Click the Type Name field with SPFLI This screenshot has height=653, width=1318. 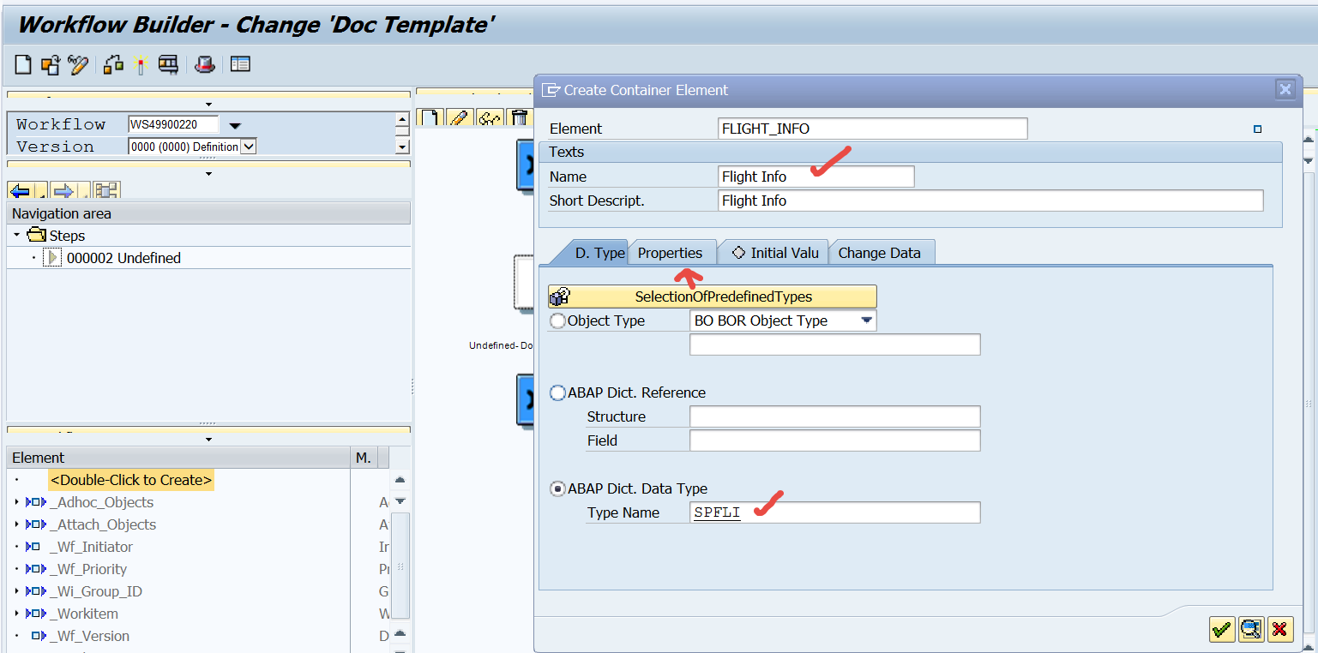pos(834,512)
